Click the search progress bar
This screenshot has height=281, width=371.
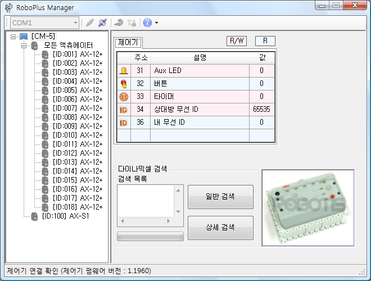pos(150,236)
